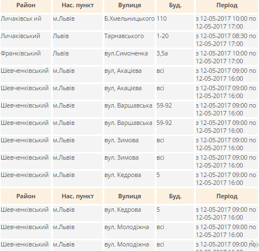
Task: Select the Львів cell in Тарнавського row
Action: pyautogui.click(x=77, y=40)
